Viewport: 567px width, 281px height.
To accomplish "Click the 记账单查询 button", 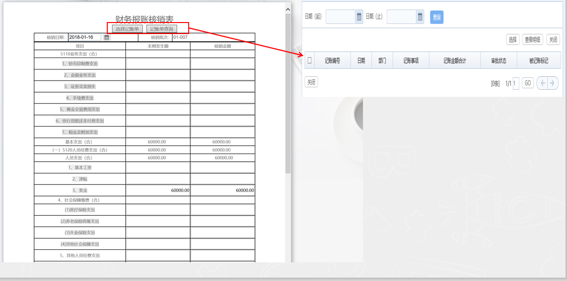I will tap(161, 29).
